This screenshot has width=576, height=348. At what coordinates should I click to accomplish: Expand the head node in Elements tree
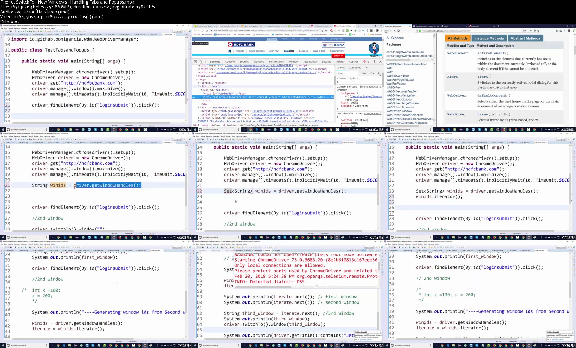point(196,76)
